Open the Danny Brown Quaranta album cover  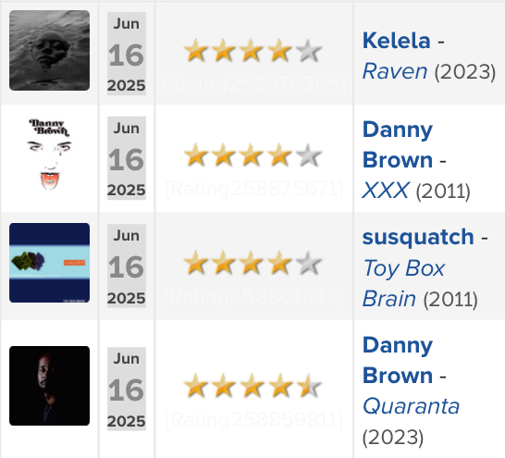pos(49,386)
